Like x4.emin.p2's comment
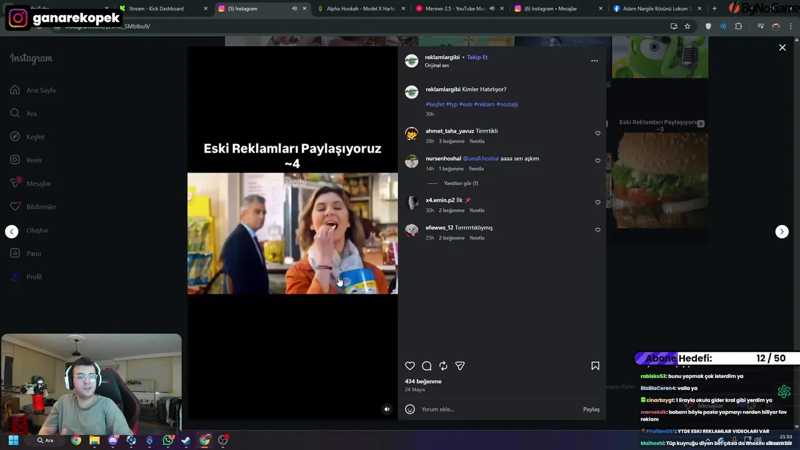Image resolution: width=800 pixels, height=450 pixels. click(x=597, y=202)
